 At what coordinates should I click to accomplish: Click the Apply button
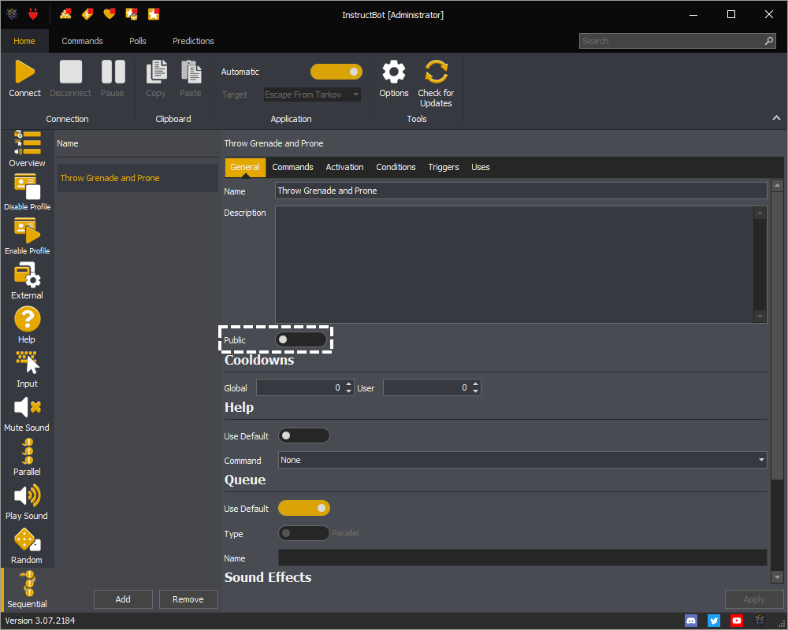[754, 598]
